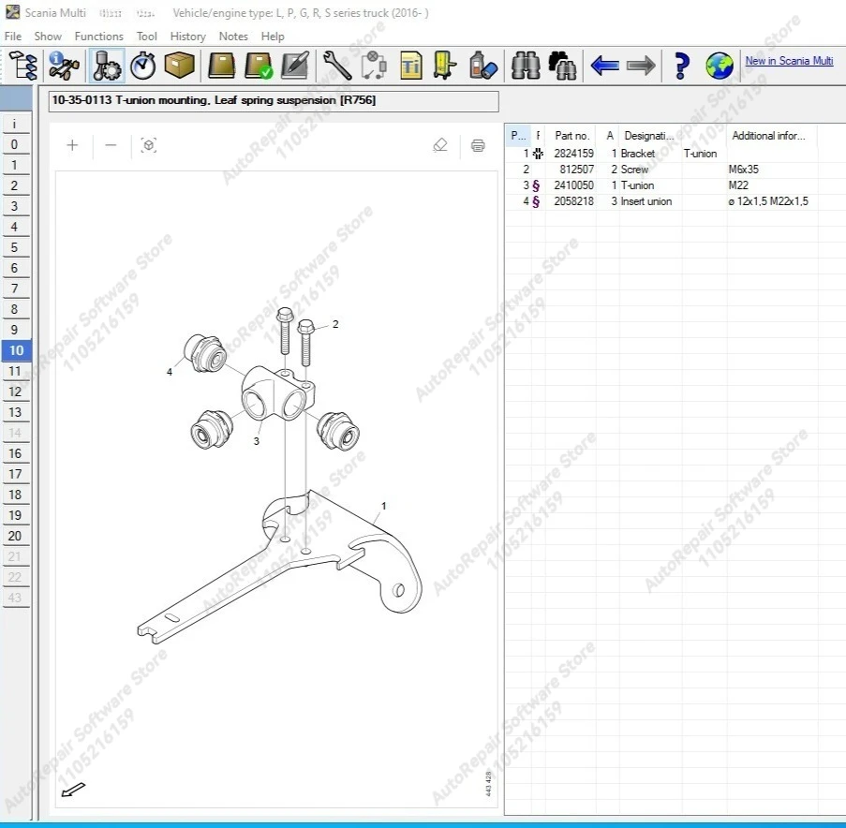846x828 pixels.
Task: Print the diagram with the printer icon
Action: coord(478,145)
